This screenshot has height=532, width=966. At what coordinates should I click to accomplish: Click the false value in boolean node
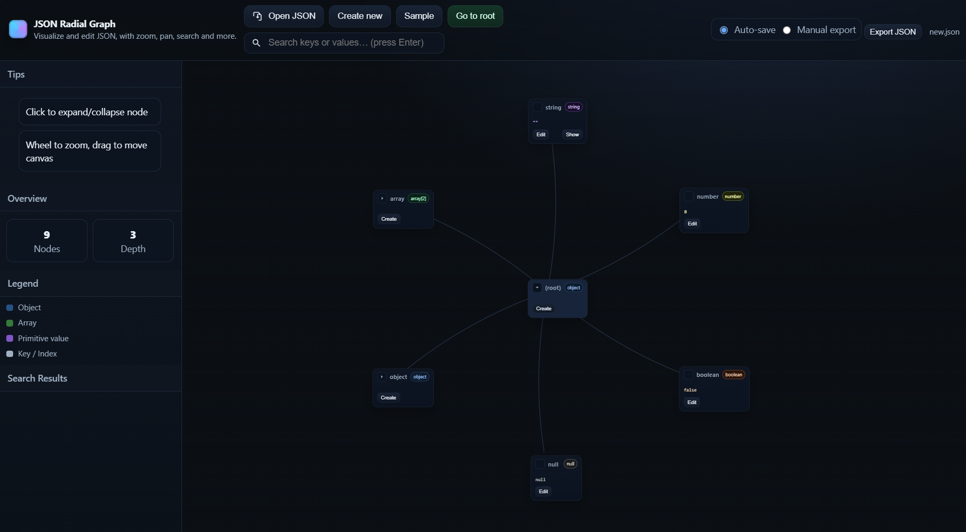click(690, 390)
